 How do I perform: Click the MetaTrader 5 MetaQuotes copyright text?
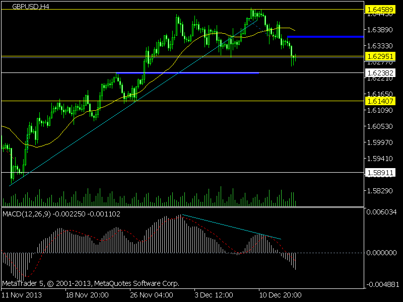tap(91, 283)
